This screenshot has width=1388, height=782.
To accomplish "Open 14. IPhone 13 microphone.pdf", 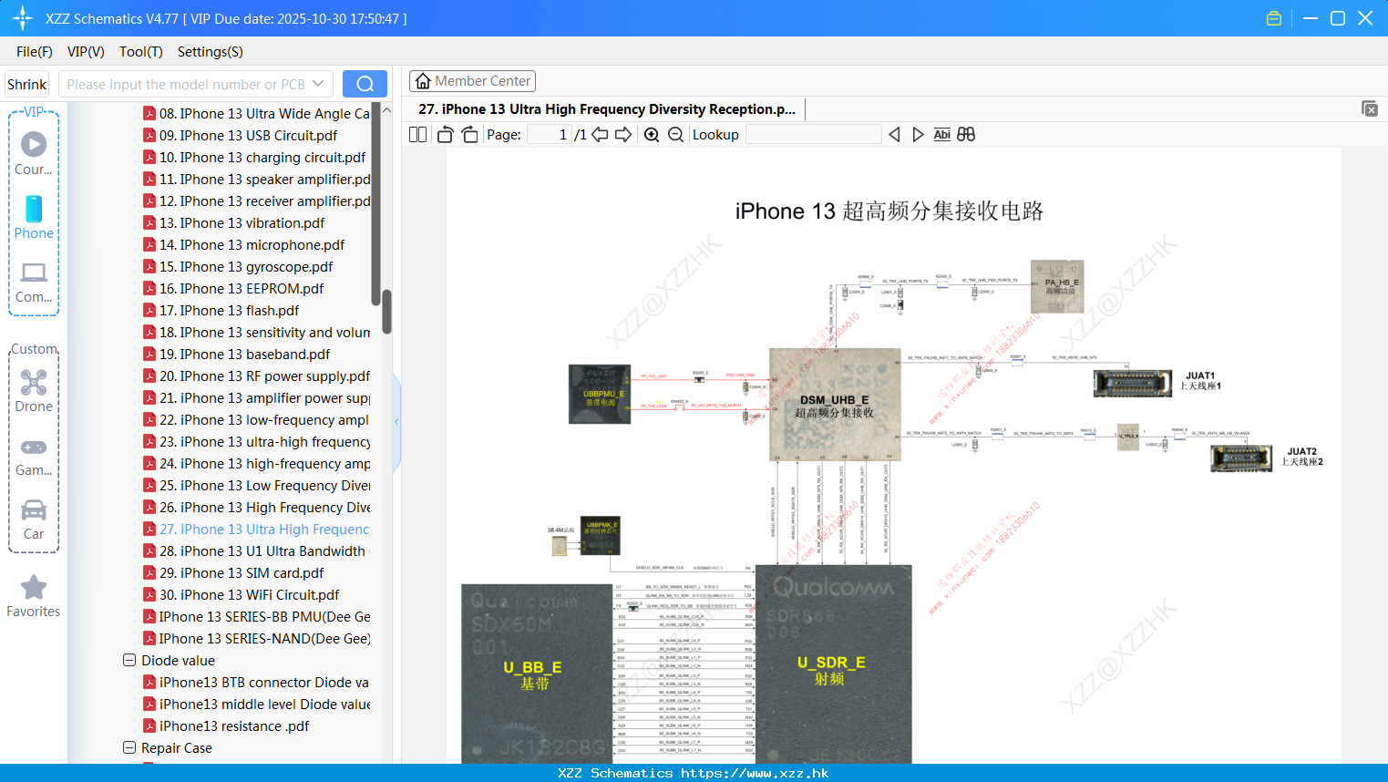I will click(x=244, y=244).
